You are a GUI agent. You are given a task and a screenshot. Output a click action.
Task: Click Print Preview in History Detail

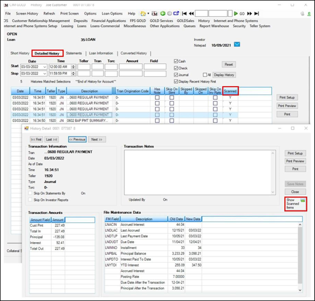295,161
